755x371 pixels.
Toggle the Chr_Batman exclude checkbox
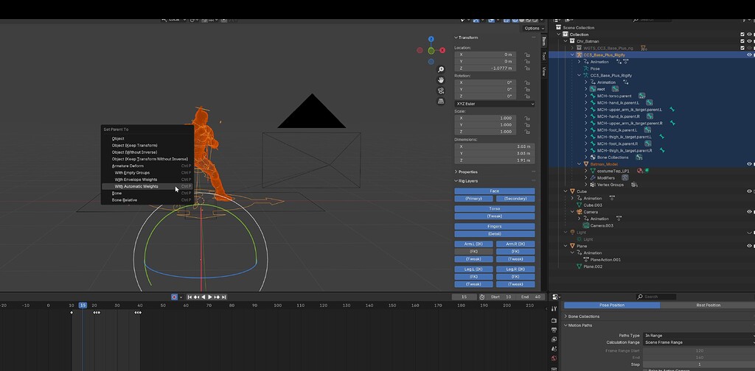742,41
